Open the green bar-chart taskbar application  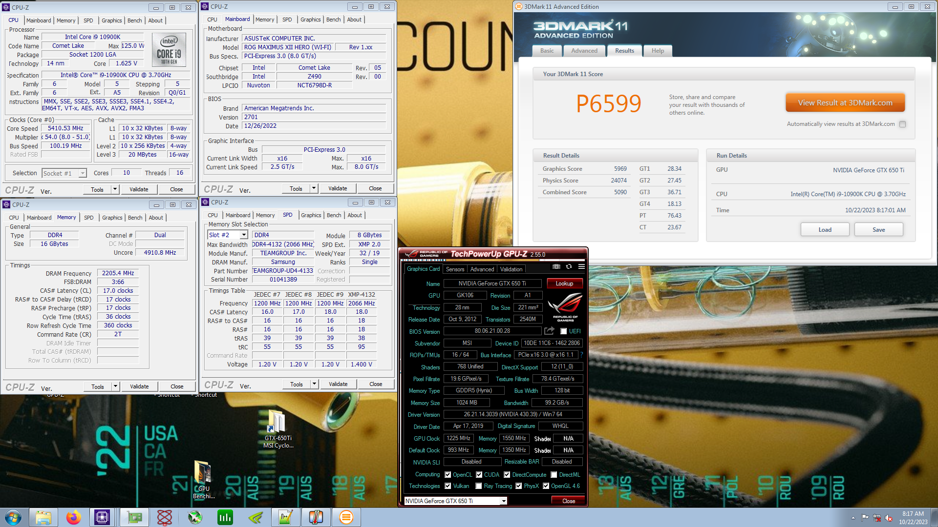(225, 517)
